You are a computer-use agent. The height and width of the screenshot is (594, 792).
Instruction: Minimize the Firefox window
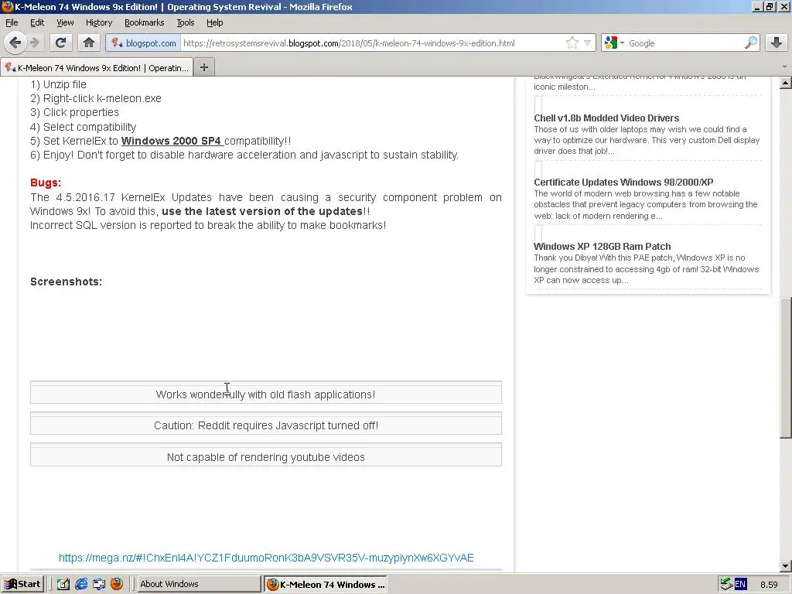[756, 6]
